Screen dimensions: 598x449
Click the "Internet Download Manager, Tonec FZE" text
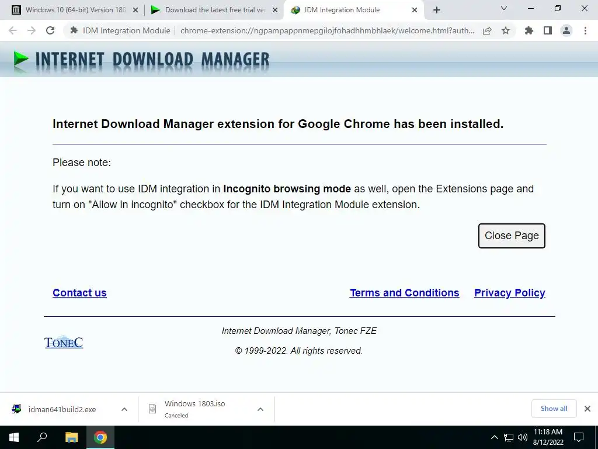click(299, 331)
